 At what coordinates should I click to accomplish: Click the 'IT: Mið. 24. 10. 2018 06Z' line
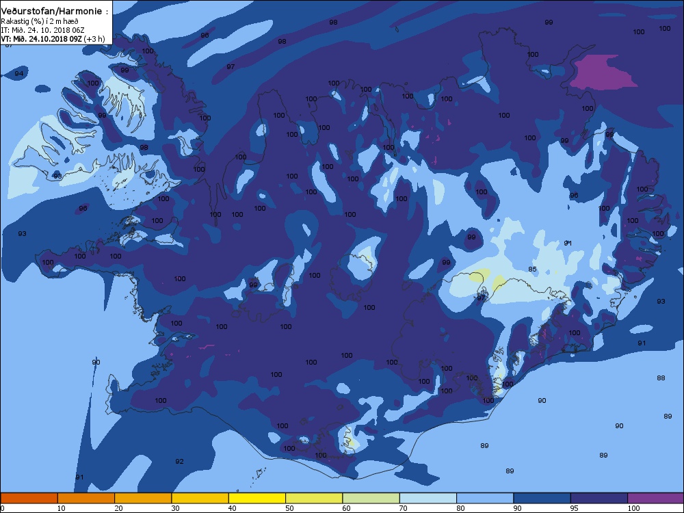42,30
